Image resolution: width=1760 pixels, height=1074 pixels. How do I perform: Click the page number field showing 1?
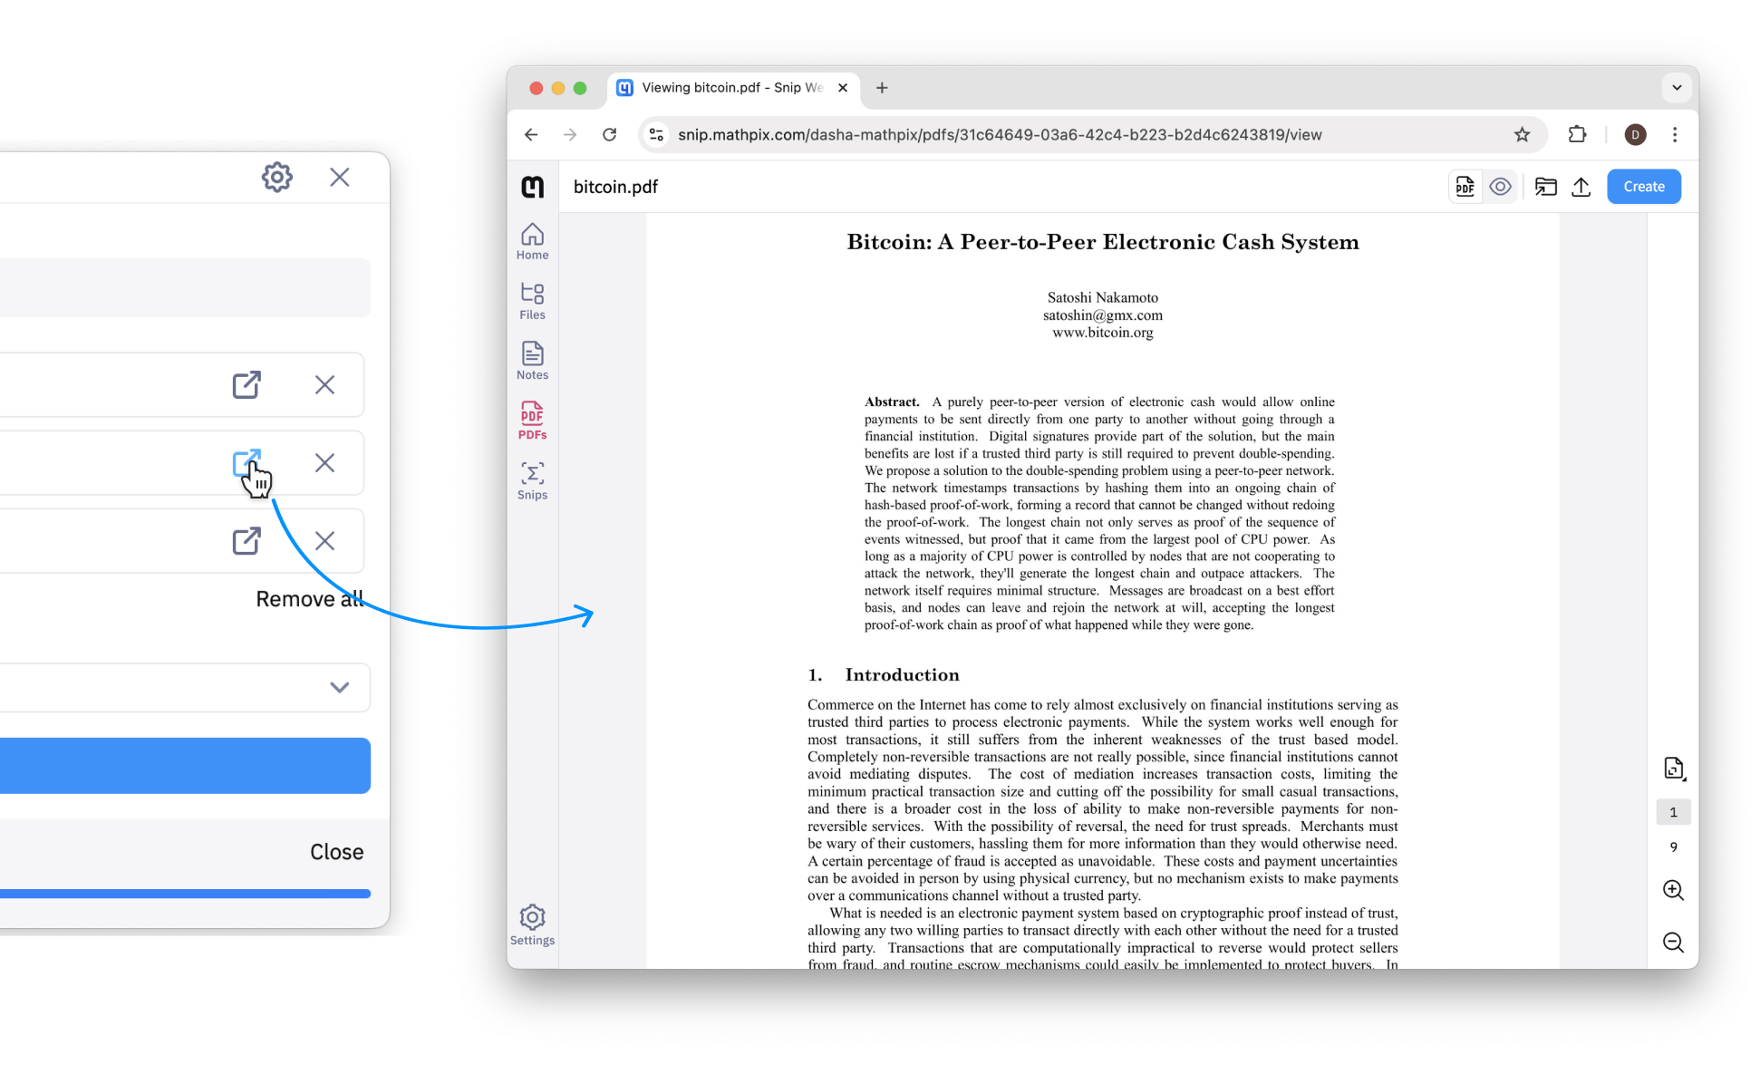tap(1674, 811)
